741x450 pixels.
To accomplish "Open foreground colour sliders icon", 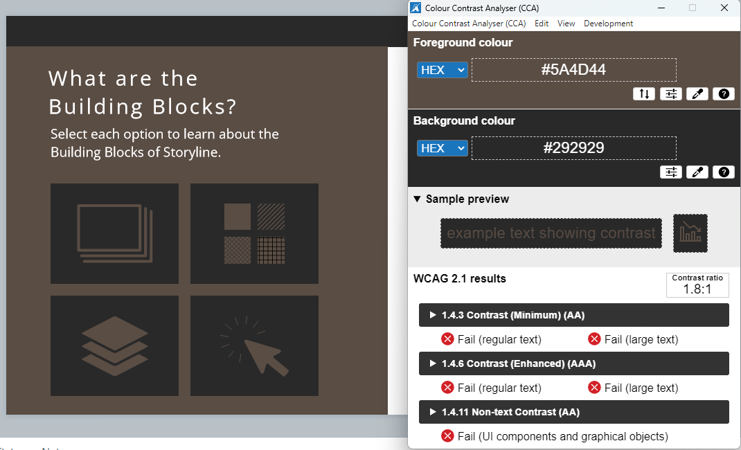I will [x=671, y=93].
